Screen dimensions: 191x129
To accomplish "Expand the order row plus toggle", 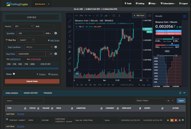I will (7, 119).
